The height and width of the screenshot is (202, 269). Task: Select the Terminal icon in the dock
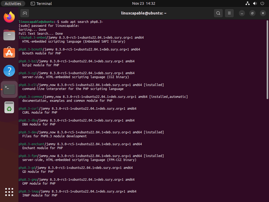(9, 89)
